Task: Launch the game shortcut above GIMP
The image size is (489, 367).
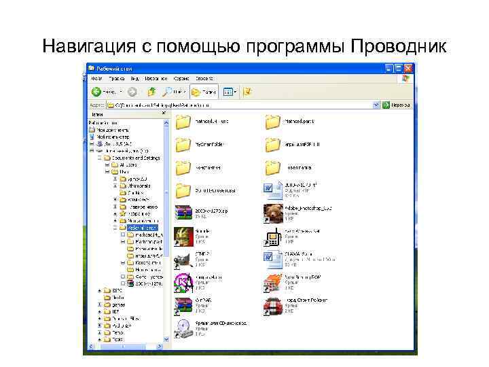Action: coord(183,237)
